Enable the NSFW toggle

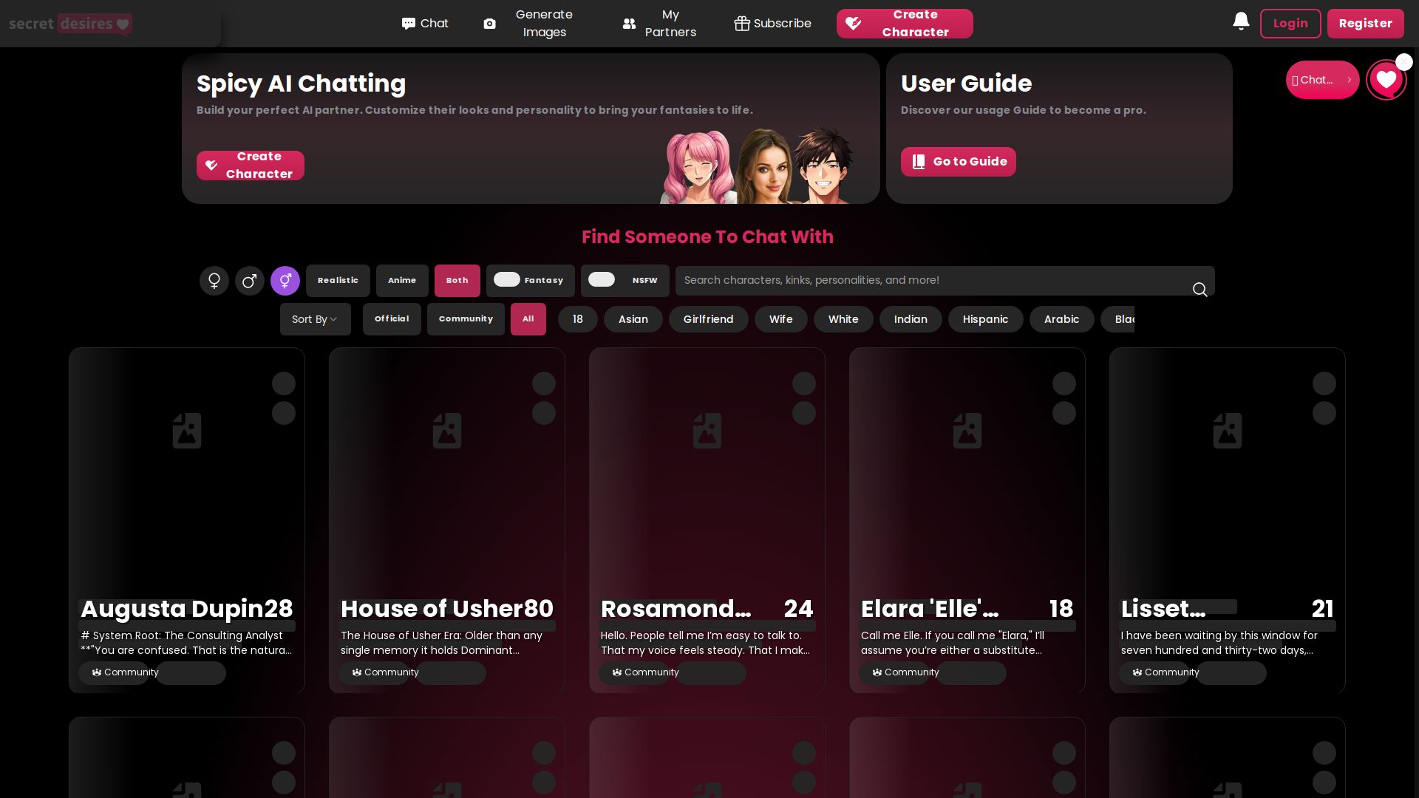[x=602, y=279]
